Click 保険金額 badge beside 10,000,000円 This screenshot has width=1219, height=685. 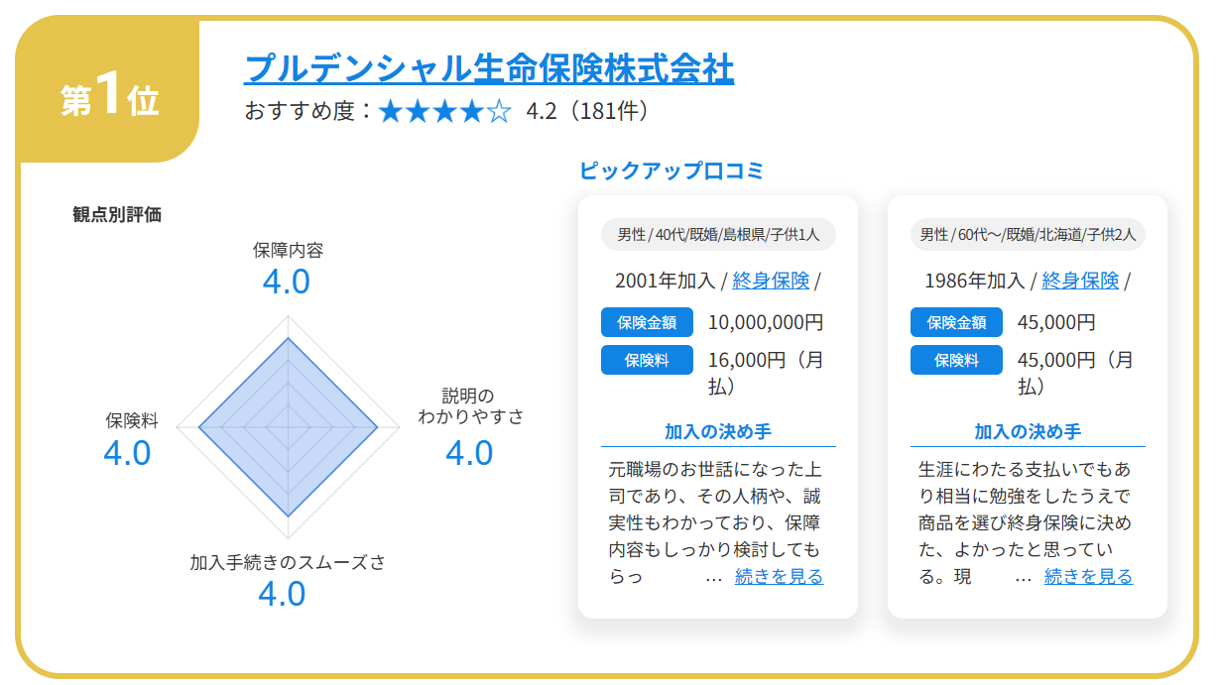click(x=647, y=322)
